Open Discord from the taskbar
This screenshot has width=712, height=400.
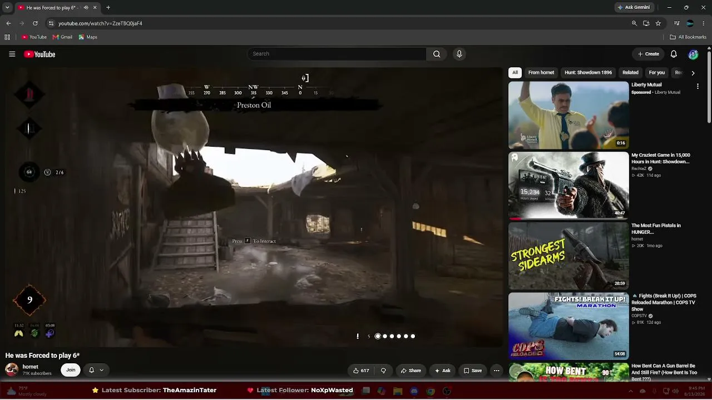coord(414,391)
